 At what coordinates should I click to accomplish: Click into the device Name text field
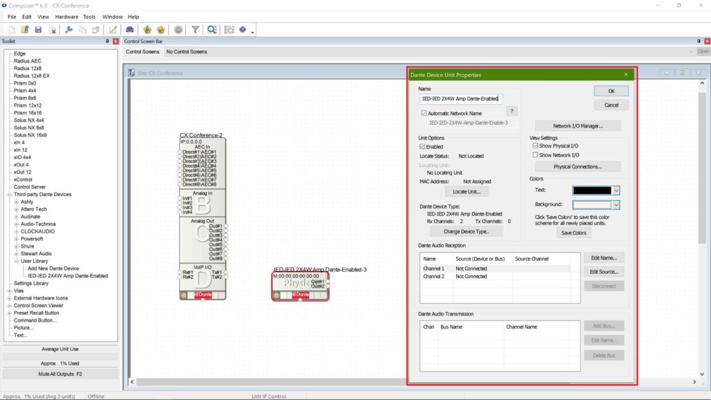point(462,98)
